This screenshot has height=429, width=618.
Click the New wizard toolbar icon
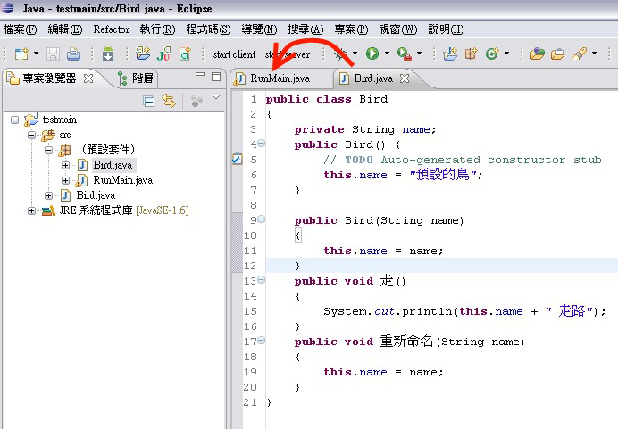coord(20,54)
